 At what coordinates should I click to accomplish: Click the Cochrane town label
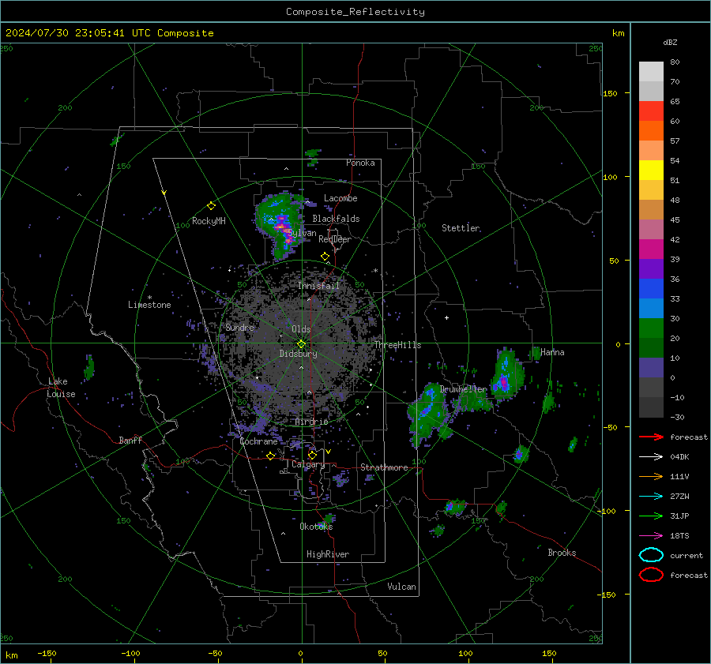tap(258, 441)
